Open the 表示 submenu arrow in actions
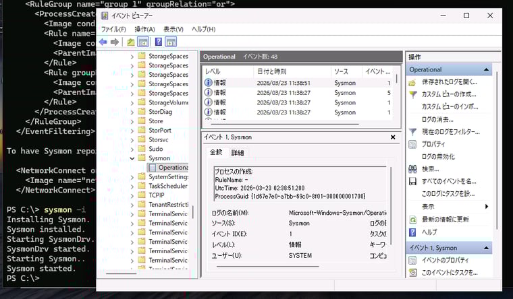 (x=487, y=206)
